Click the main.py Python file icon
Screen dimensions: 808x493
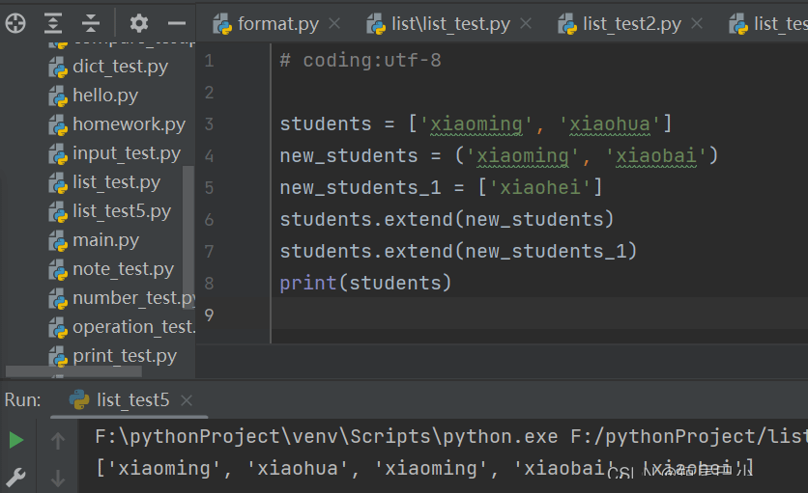click(58, 241)
